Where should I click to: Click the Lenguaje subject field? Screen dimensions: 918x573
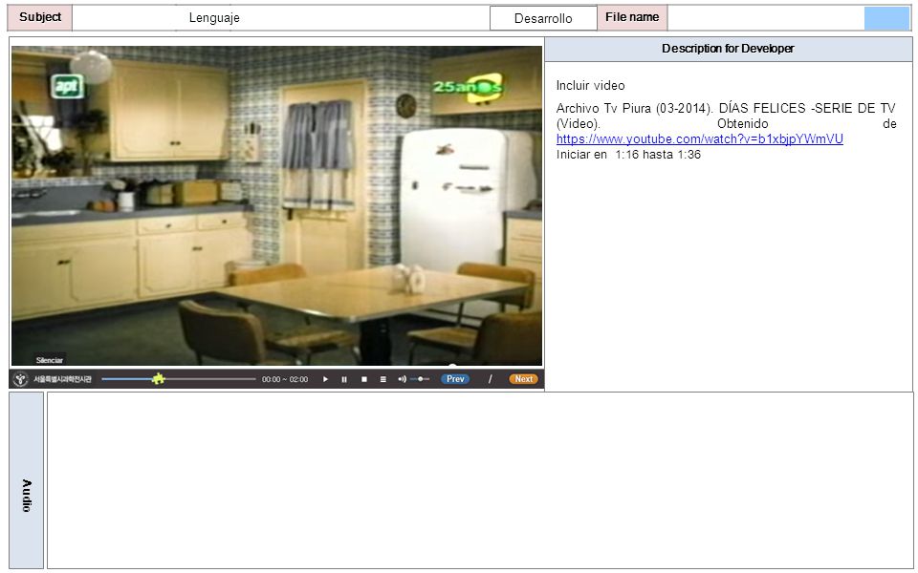tap(281, 17)
